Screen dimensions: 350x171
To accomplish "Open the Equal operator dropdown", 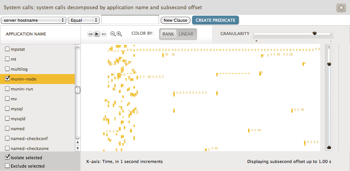I will [x=84, y=20].
